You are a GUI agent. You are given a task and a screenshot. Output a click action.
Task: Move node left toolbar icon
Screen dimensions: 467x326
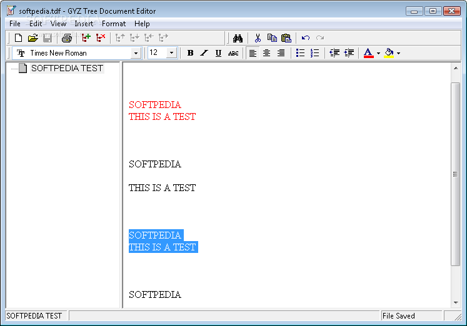(x=149, y=38)
